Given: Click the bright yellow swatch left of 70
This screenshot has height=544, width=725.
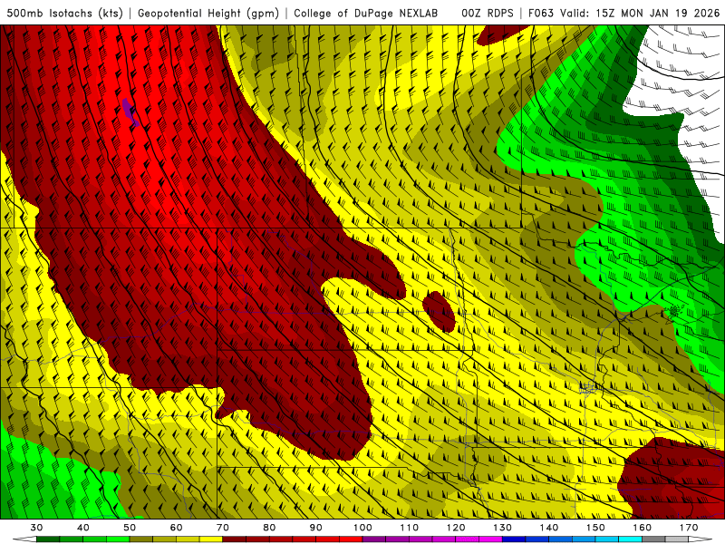Looking at the screenshot, I should click(211, 539).
